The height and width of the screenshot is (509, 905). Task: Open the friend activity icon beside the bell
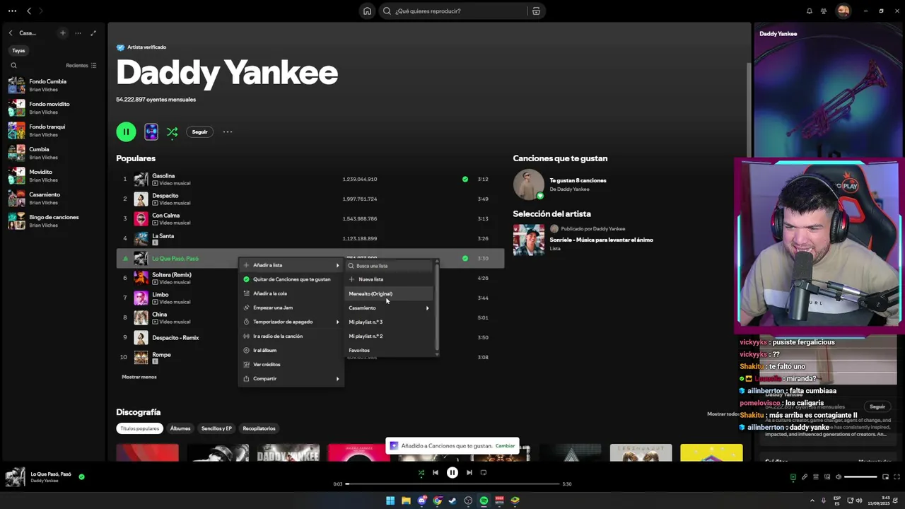point(824,11)
